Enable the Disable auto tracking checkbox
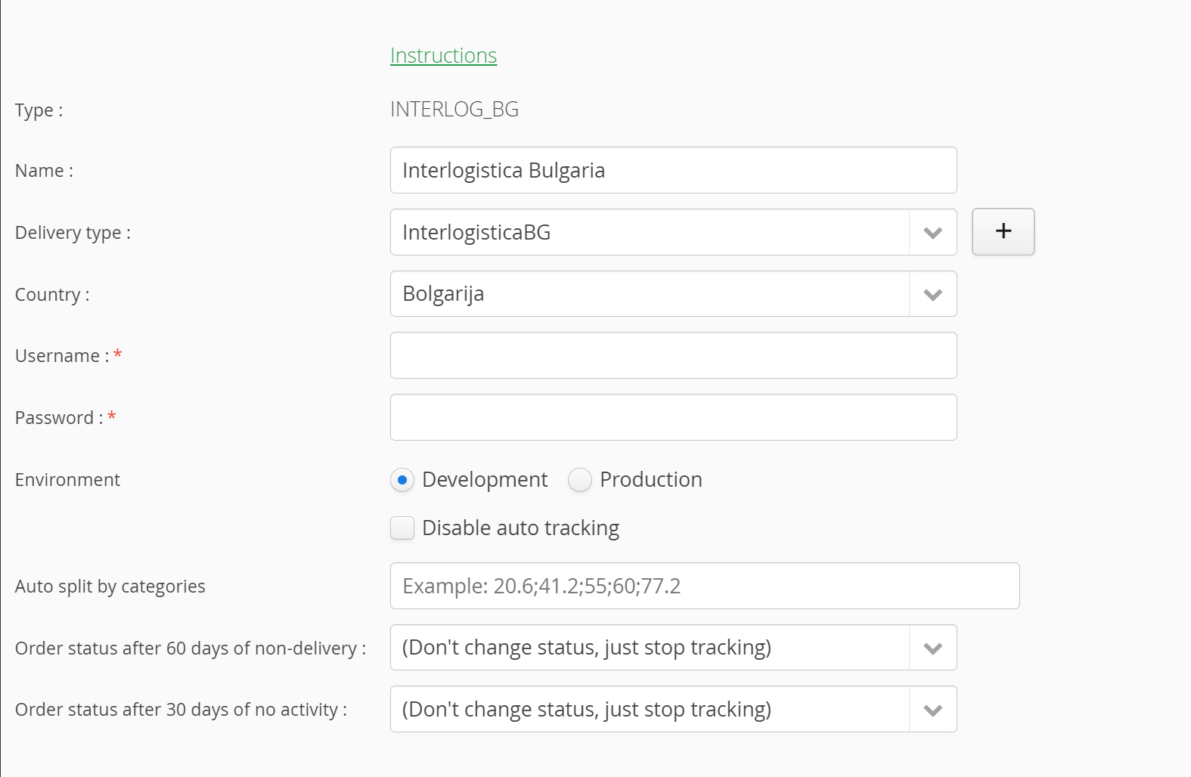1191x777 pixels. click(x=402, y=528)
